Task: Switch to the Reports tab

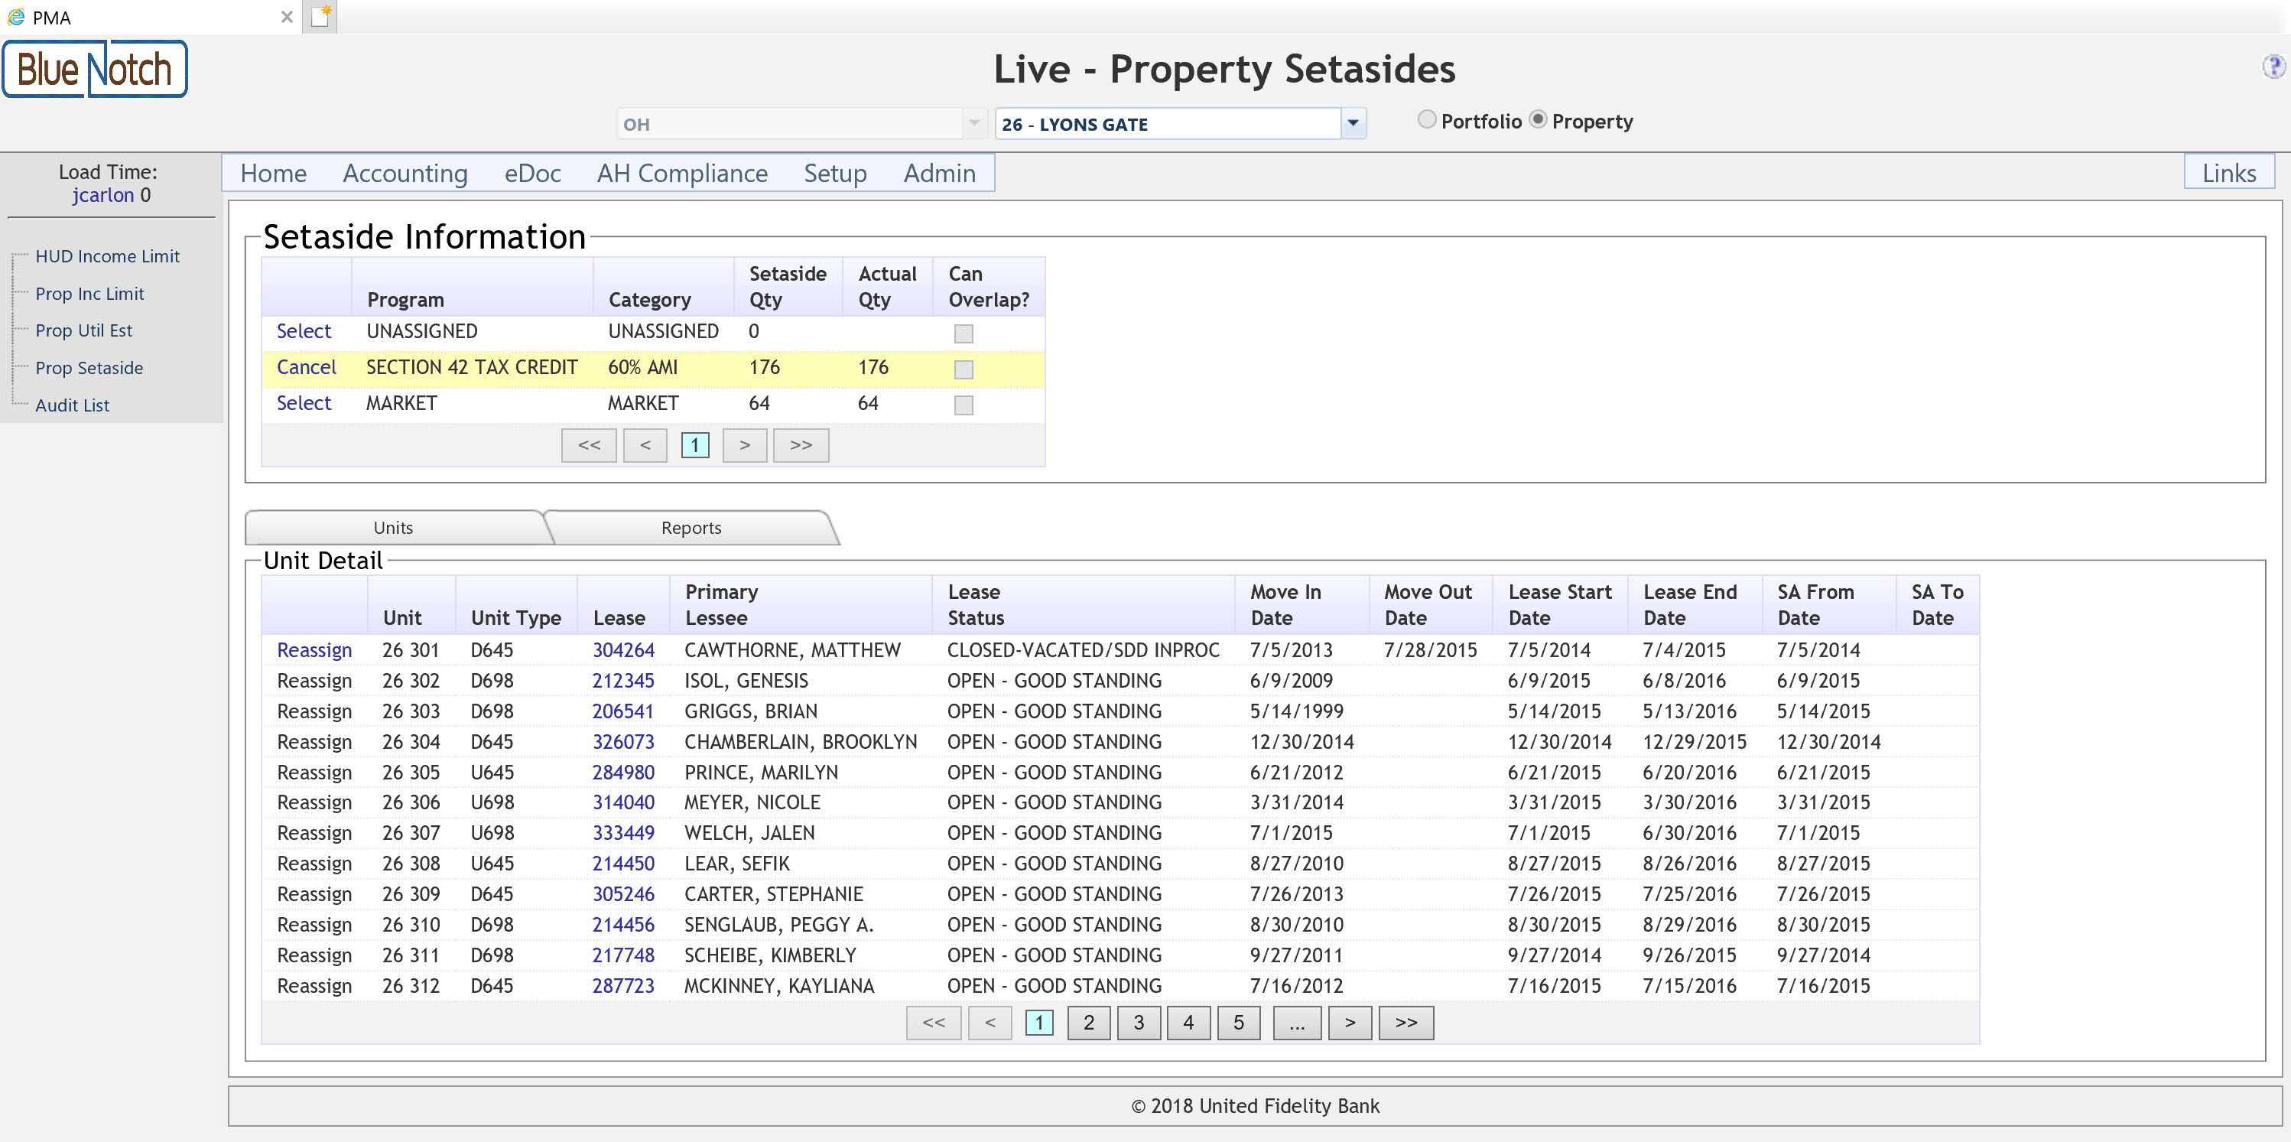Action: (691, 529)
